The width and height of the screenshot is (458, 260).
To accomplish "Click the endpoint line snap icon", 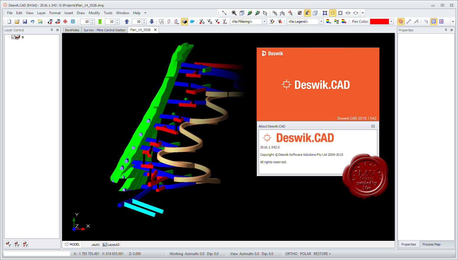I will pos(409,22).
